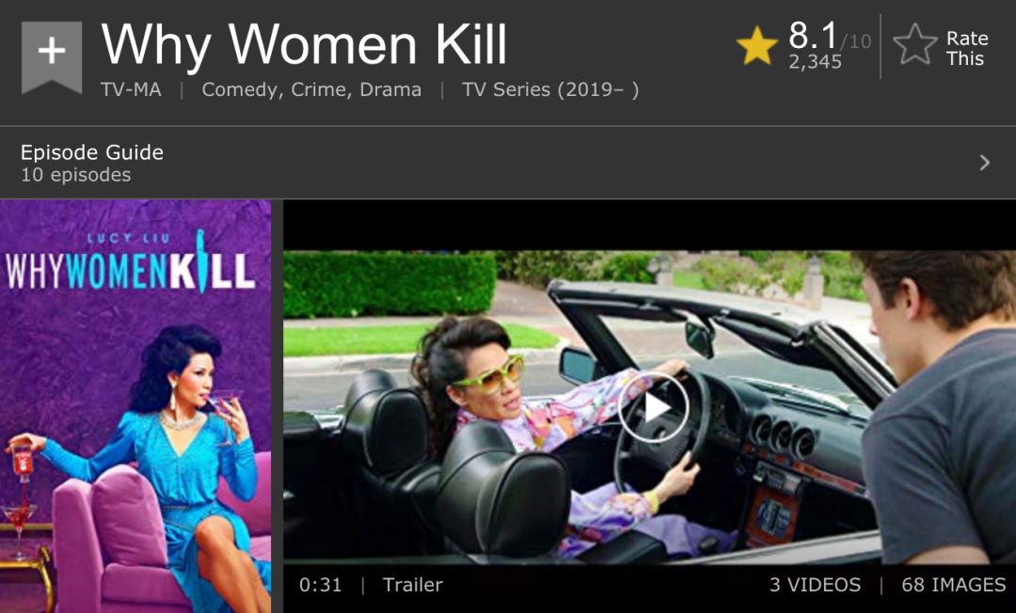This screenshot has height=613, width=1016.
Task: Click the Why Women Kill title heading
Action: [x=304, y=45]
